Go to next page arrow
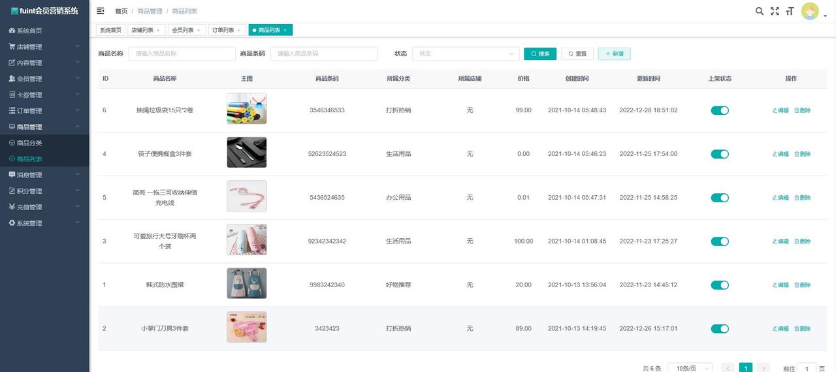 (764, 369)
